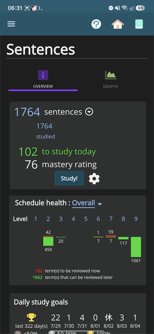Click the Level 9 number link
The width and height of the screenshot is (154, 334).
coord(136,219)
